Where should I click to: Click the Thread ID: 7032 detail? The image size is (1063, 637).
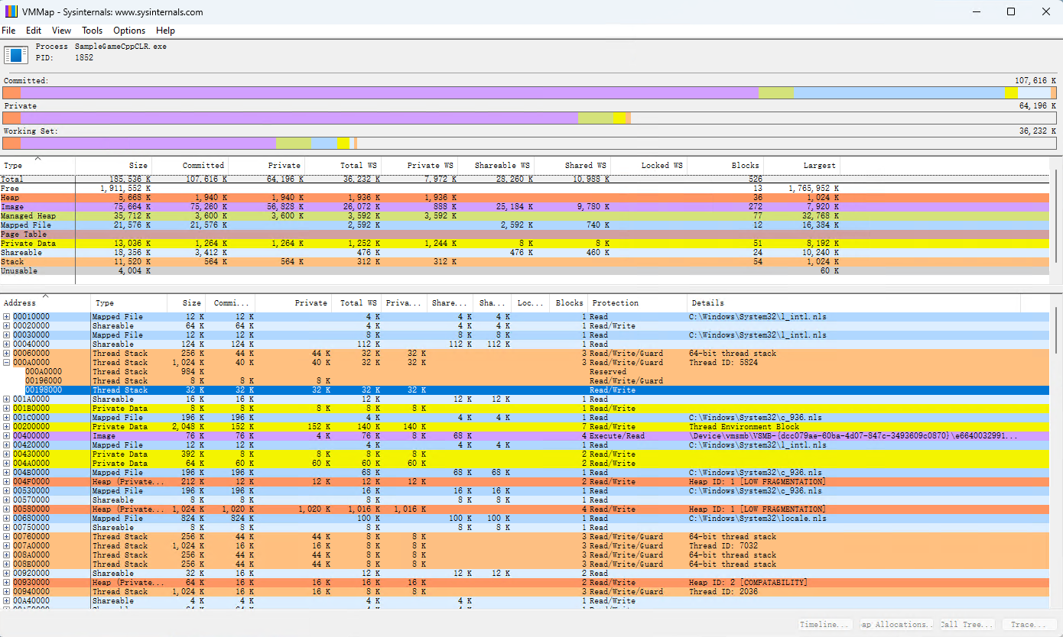pyautogui.click(x=723, y=545)
